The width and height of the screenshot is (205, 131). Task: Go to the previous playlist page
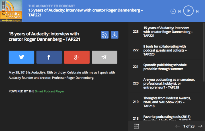tap(177, 126)
